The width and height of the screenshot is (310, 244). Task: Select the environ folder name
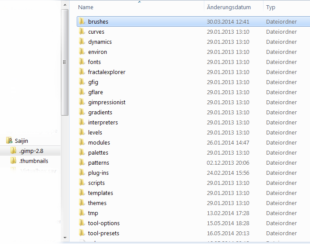[x=97, y=52]
